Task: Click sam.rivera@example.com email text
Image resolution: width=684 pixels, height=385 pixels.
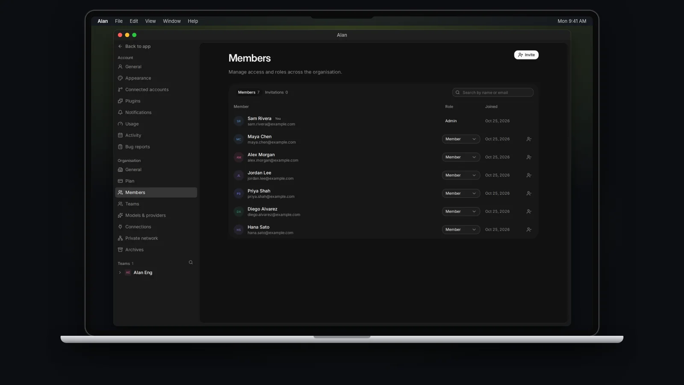Action: point(271,124)
